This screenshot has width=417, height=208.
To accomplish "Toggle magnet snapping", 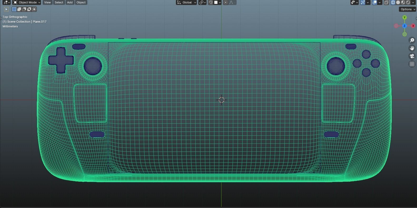I will pyautogui.click(x=211, y=2).
